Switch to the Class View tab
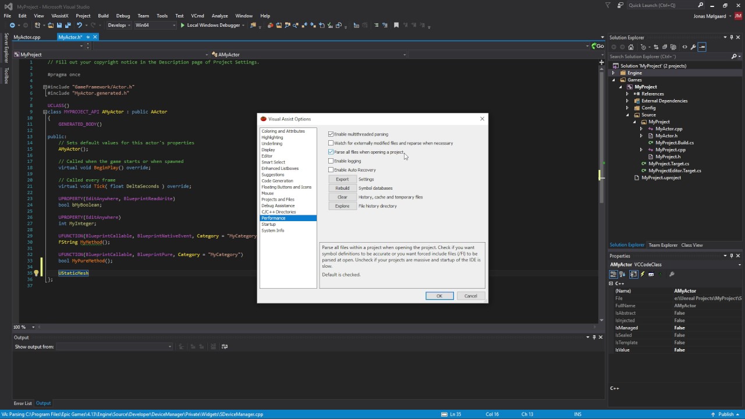 tap(691, 245)
